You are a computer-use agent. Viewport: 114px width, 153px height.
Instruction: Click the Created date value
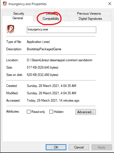click(51, 86)
